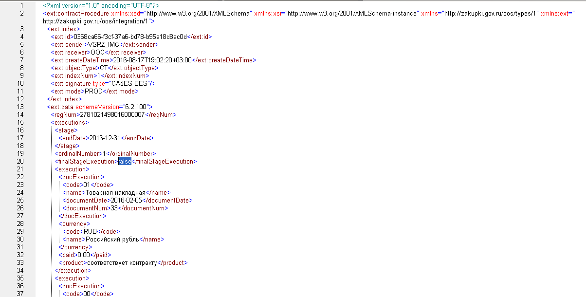586x297 pixels.
Task: Click the highlighted word "false" on line 20
Action: 125,161
